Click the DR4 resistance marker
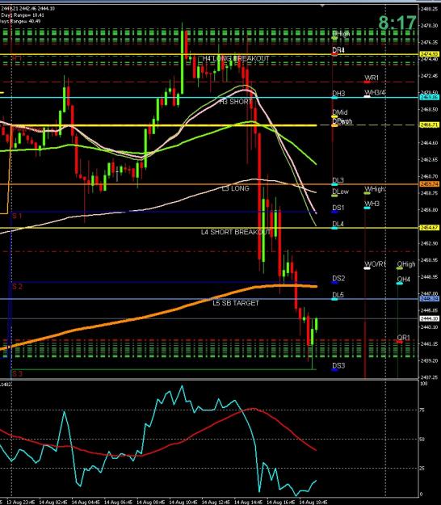This screenshot has height=505, width=441. point(338,50)
